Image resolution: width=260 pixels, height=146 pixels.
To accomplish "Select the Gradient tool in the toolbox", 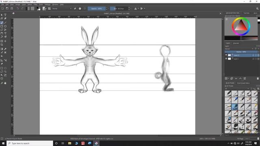I will tap(2, 49).
